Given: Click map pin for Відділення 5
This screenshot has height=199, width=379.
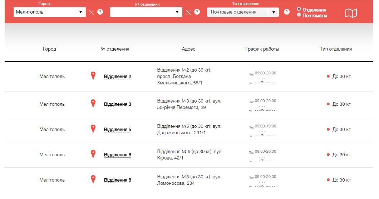Looking at the screenshot, I should [93, 129].
